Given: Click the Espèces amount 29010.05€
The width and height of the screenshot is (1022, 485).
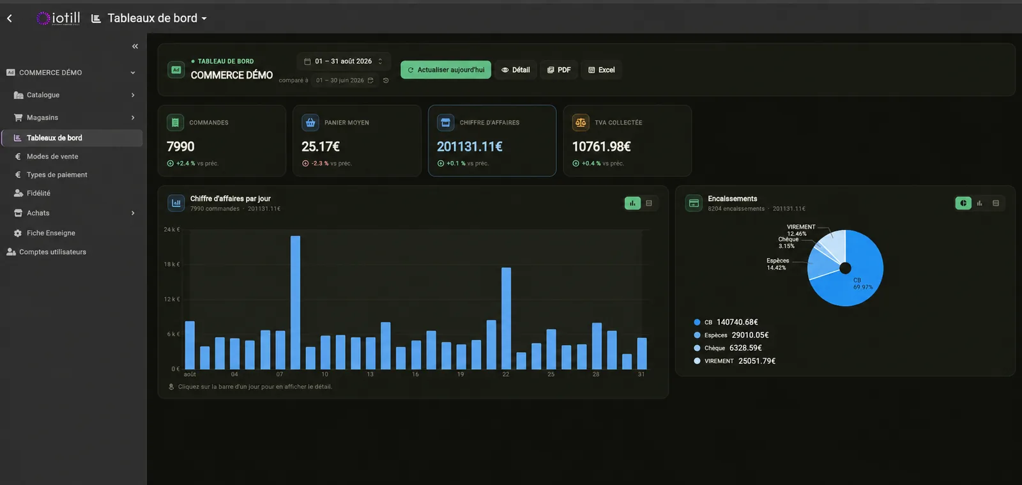Looking at the screenshot, I should tap(751, 335).
